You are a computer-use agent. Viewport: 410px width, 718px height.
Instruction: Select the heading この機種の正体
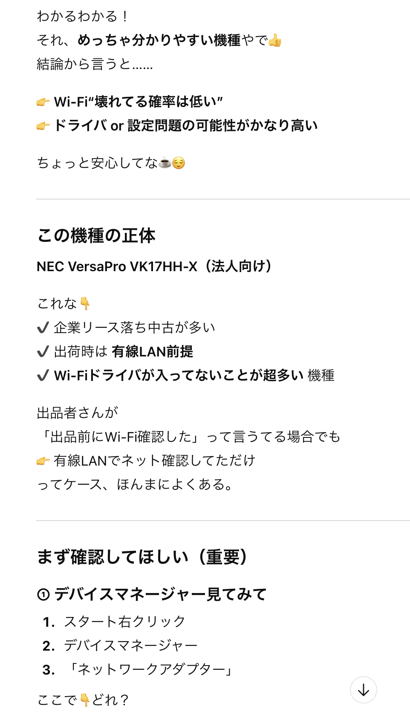pyautogui.click(x=96, y=235)
